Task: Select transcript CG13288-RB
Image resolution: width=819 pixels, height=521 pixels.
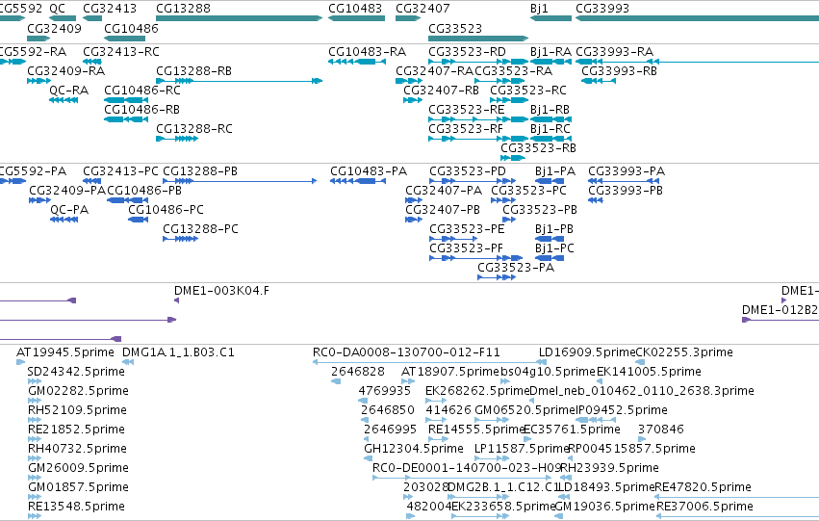Action: [x=240, y=81]
